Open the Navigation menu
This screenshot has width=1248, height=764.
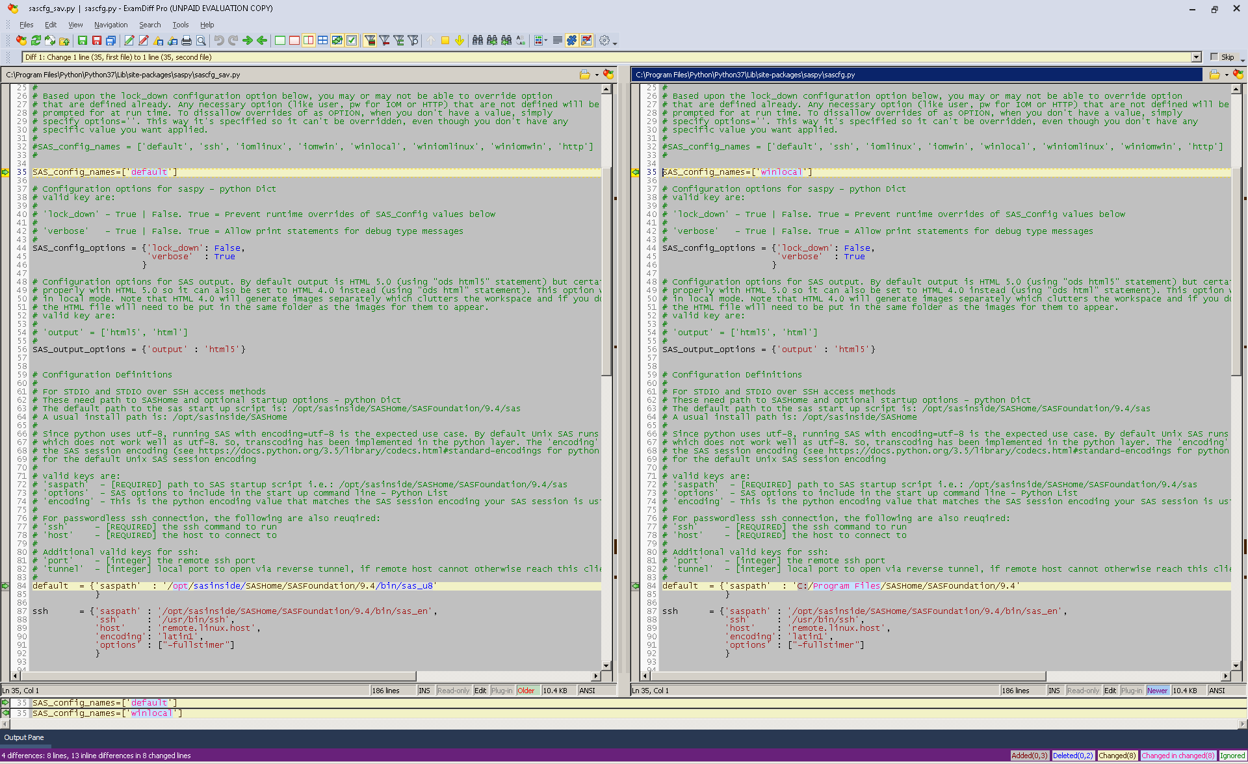click(x=110, y=25)
